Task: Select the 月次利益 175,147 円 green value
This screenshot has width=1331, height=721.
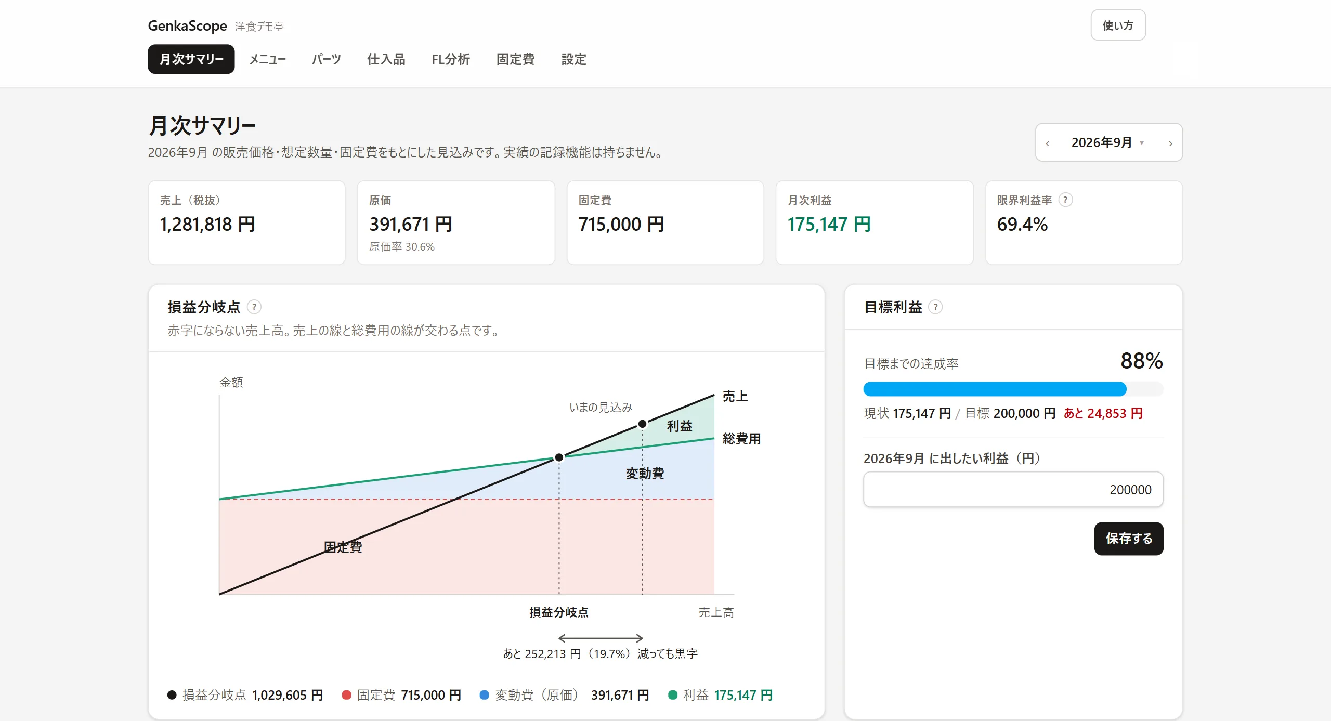Action: tap(829, 225)
